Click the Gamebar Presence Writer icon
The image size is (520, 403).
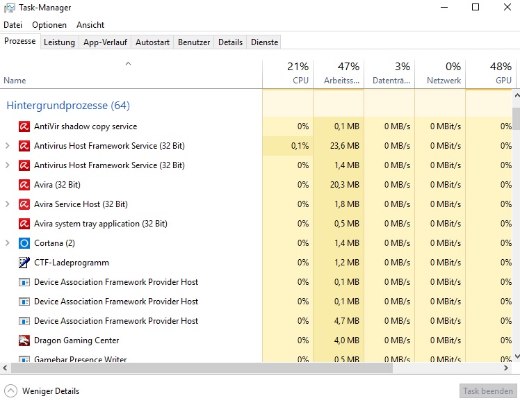point(24,359)
